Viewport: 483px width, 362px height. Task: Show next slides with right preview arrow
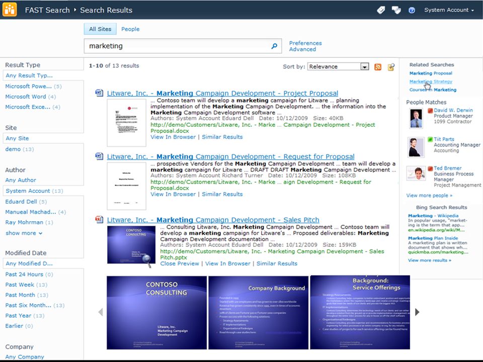[417, 312]
